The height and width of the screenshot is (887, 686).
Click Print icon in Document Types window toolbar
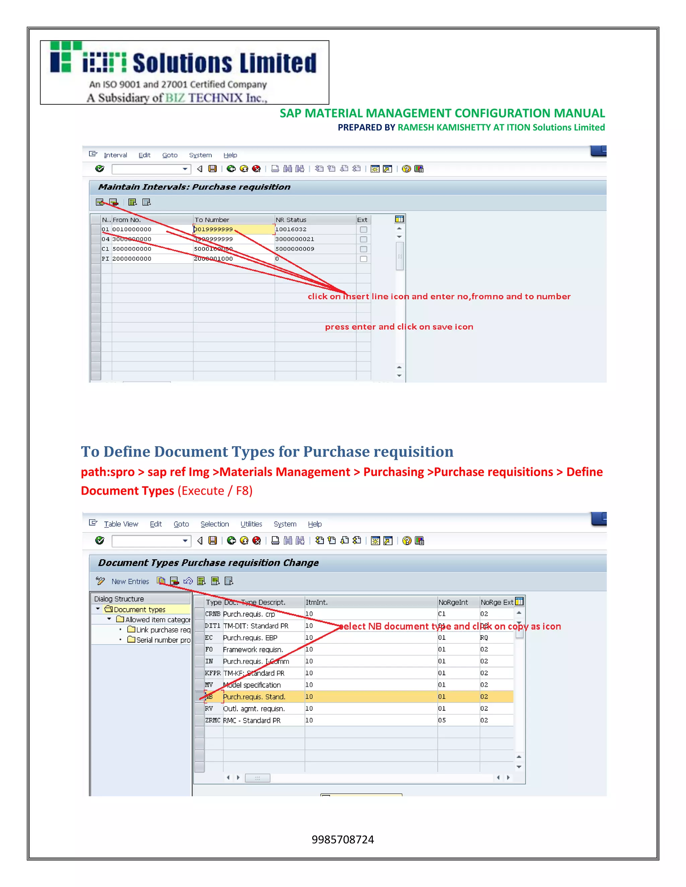pyautogui.click(x=275, y=540)
